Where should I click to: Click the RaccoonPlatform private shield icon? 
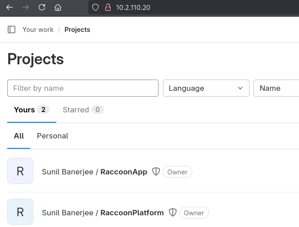[172, 213]
